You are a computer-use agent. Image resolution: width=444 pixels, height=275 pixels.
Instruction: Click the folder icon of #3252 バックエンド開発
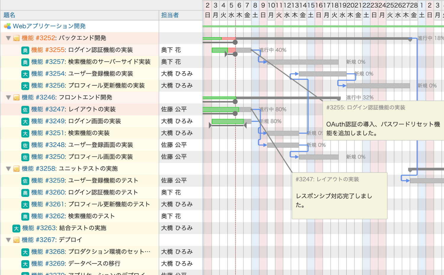click(x=16, y=38)
